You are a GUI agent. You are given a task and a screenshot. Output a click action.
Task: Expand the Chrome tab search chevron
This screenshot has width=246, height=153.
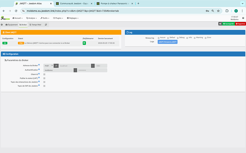click(x=242, y=4)
